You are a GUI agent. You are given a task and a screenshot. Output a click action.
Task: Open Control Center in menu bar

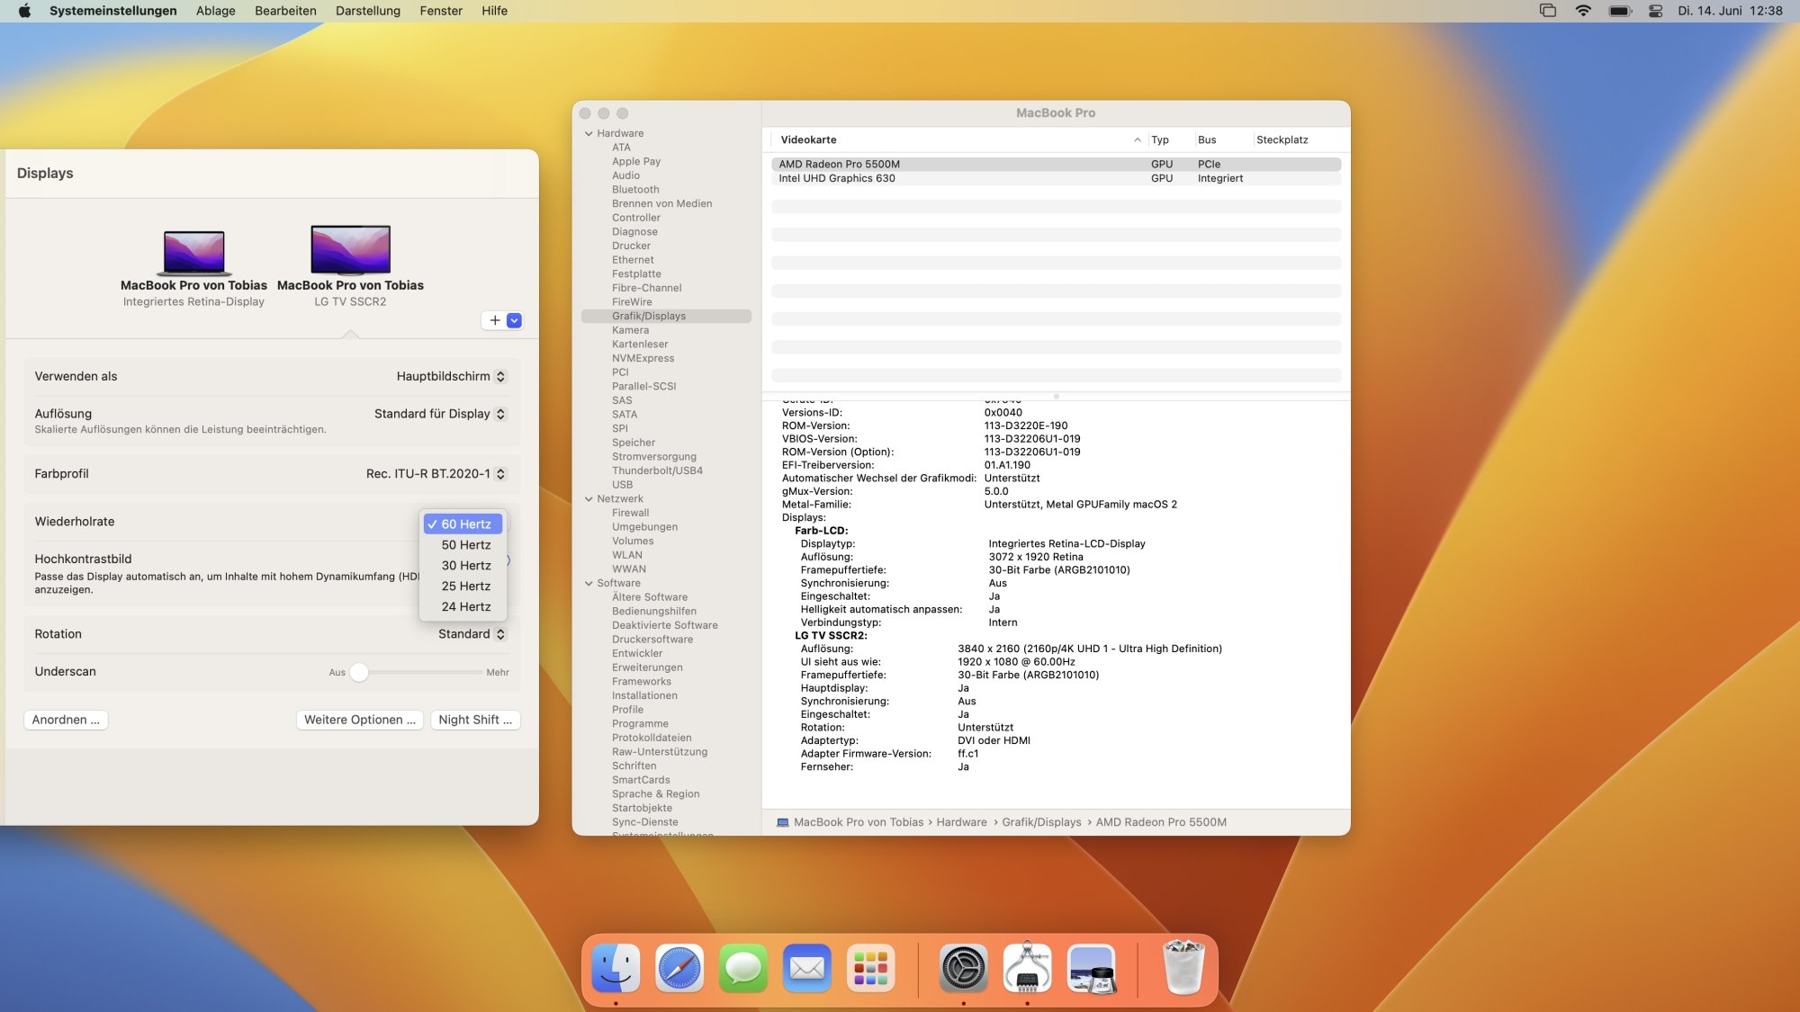1655,11
